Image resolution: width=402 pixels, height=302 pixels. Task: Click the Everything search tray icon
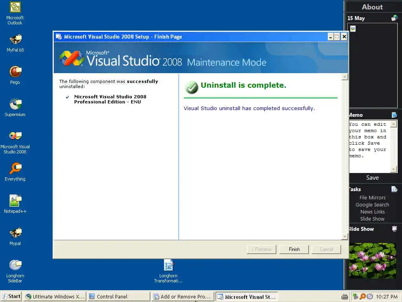click(x=363, y=296)
